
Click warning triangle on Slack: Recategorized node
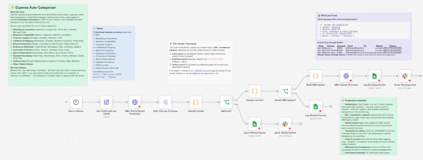(409, 80)
